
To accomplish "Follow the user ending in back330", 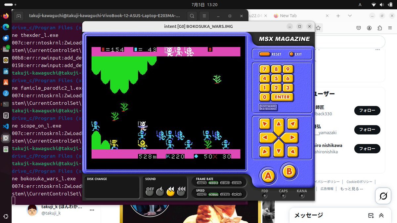I will click(367, 111).
